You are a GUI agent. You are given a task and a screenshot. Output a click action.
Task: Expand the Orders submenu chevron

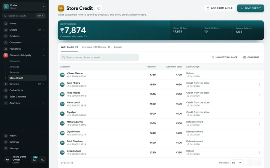coord(44,30)
